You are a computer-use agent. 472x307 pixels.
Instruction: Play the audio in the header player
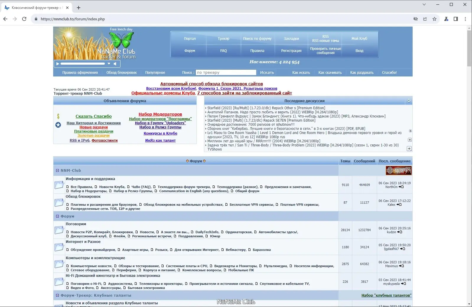58,64
